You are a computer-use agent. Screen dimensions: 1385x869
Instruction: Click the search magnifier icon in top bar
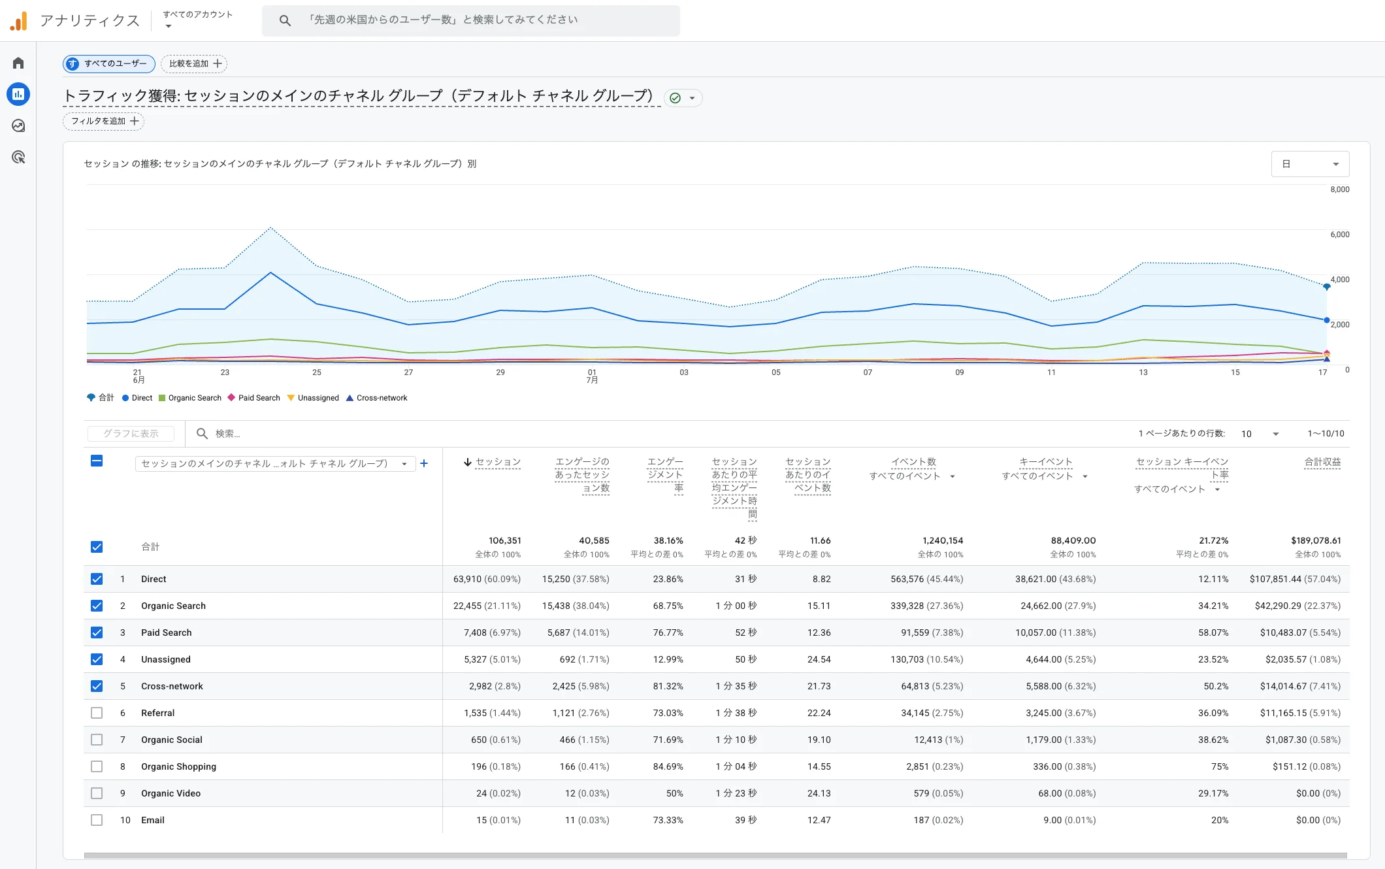pyautogui.click(x=285, y=20)
